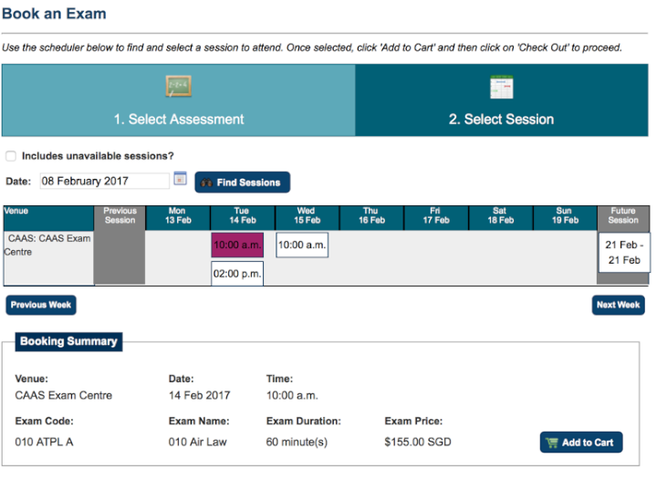Click the Tue 14 Feb column header
The image size is (657, 480).
tap(242, 216)
